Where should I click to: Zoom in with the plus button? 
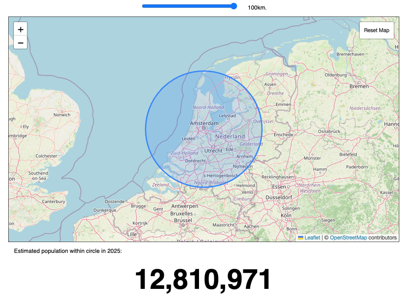tap(20, 29)
